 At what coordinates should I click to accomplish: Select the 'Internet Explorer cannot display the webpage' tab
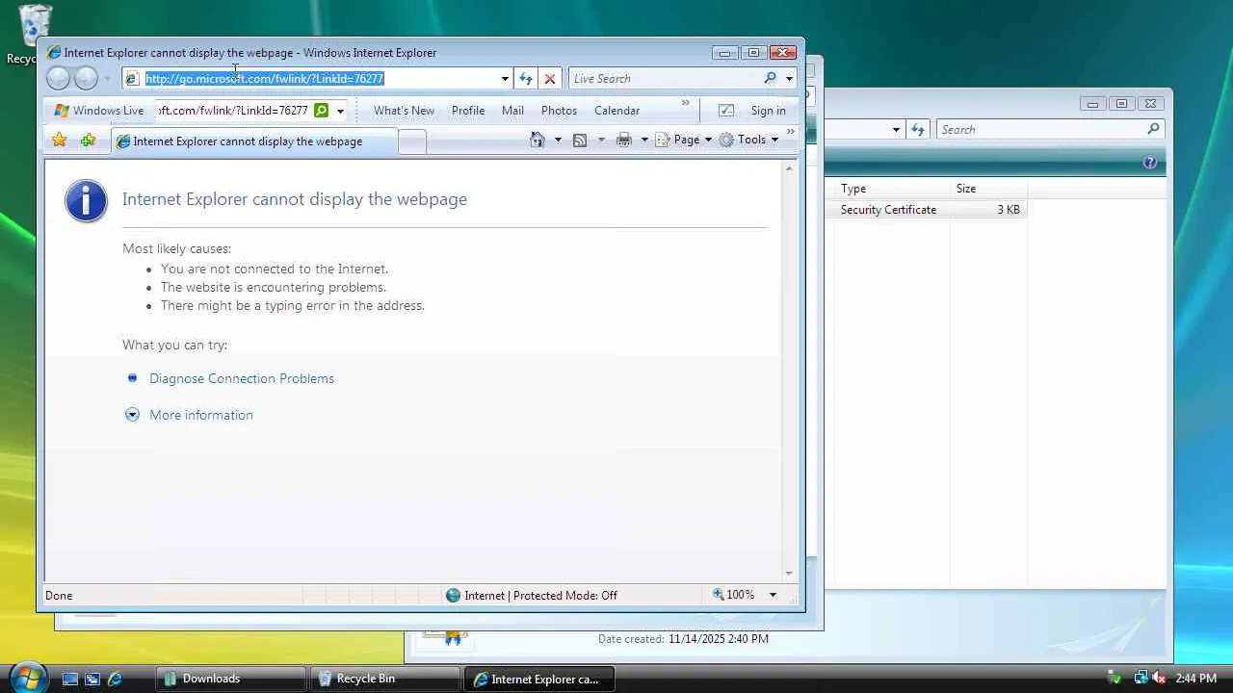[253, 141]
